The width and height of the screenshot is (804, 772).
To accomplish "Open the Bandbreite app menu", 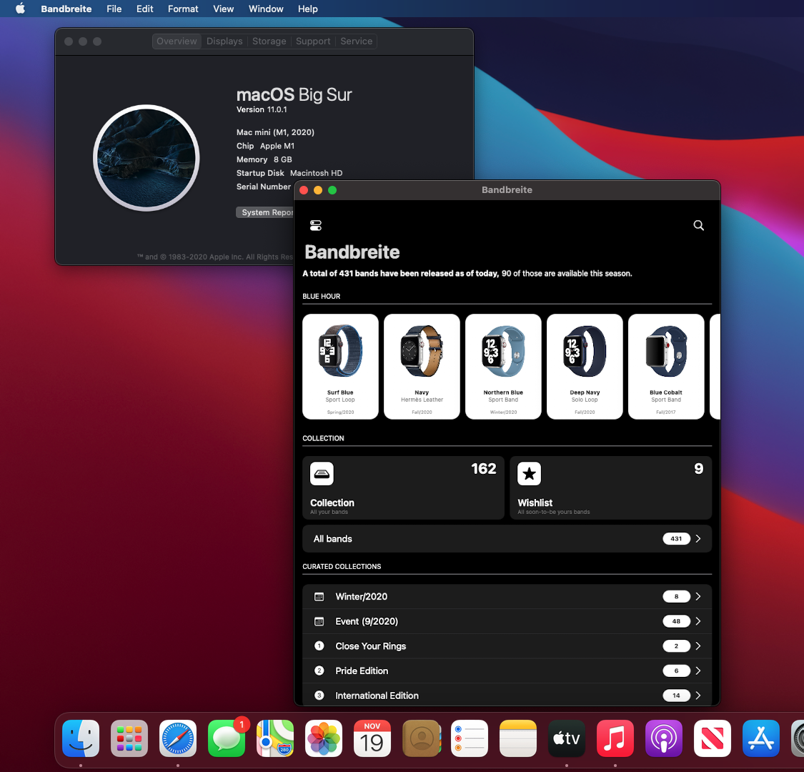I will point(66,9).
